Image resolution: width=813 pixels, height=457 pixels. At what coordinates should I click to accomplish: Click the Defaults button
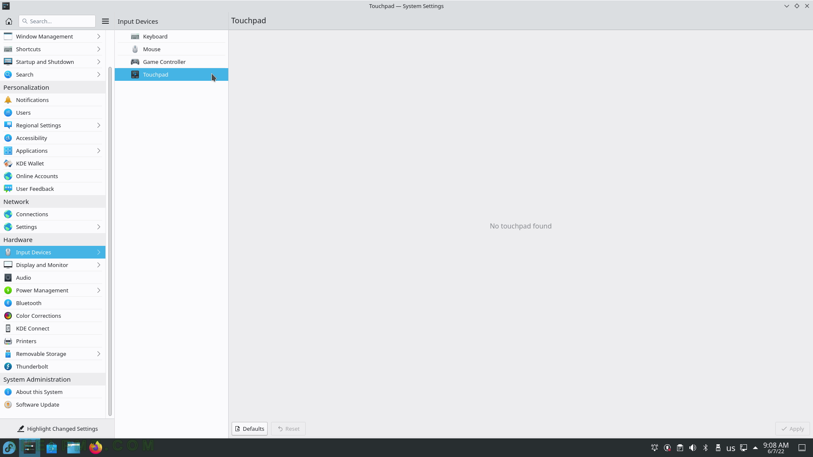click(x=249, y=429)
